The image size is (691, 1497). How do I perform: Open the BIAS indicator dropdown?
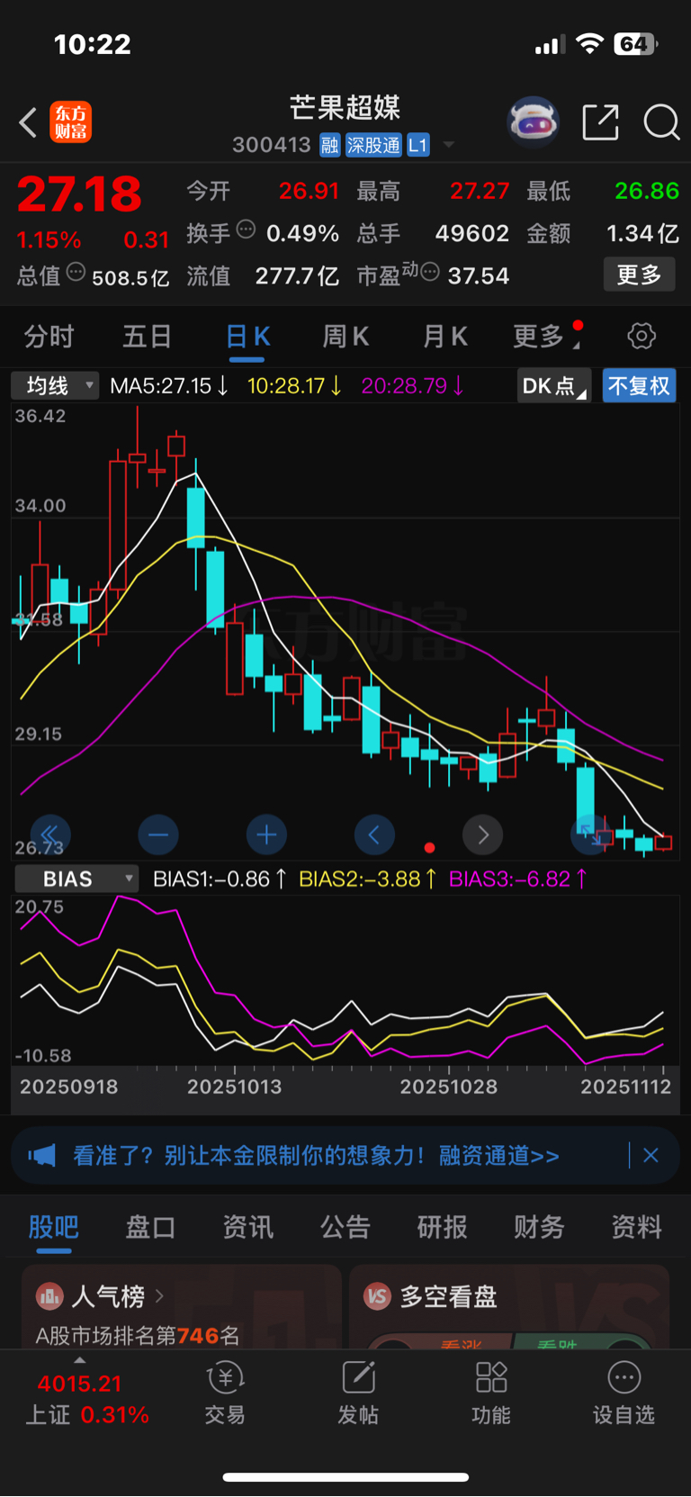pos(76,879)
